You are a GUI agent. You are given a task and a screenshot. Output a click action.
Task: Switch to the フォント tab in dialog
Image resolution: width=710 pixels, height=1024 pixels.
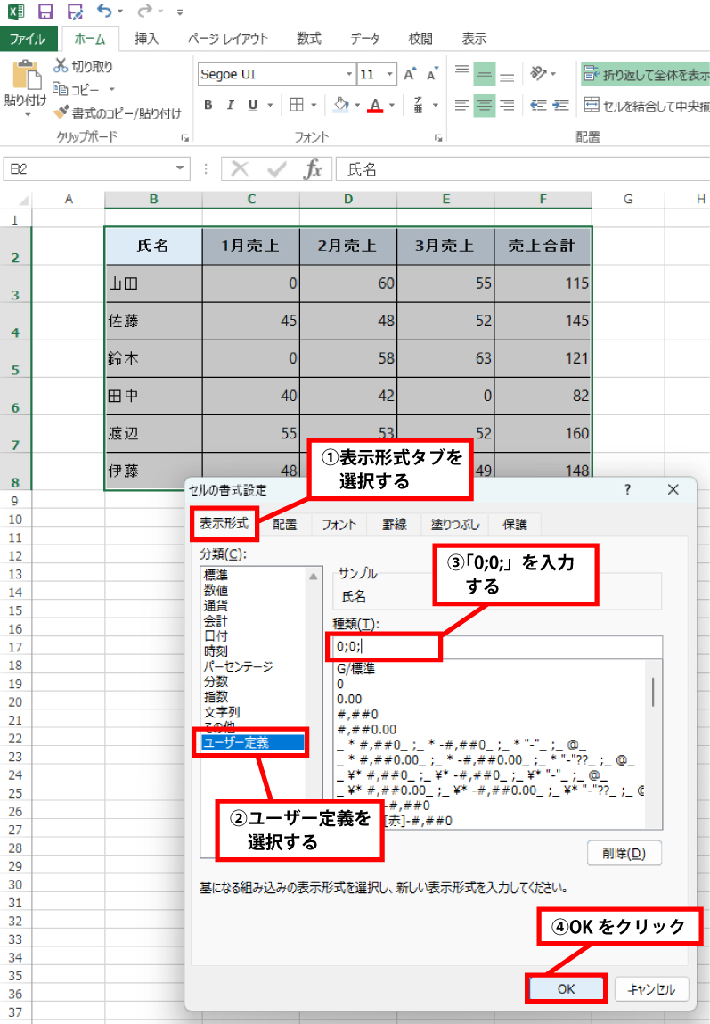[339, 524]
